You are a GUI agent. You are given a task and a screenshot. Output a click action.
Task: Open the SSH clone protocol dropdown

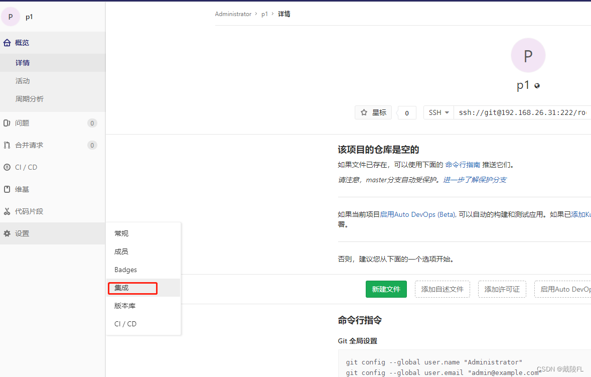[x=438, y=112]
